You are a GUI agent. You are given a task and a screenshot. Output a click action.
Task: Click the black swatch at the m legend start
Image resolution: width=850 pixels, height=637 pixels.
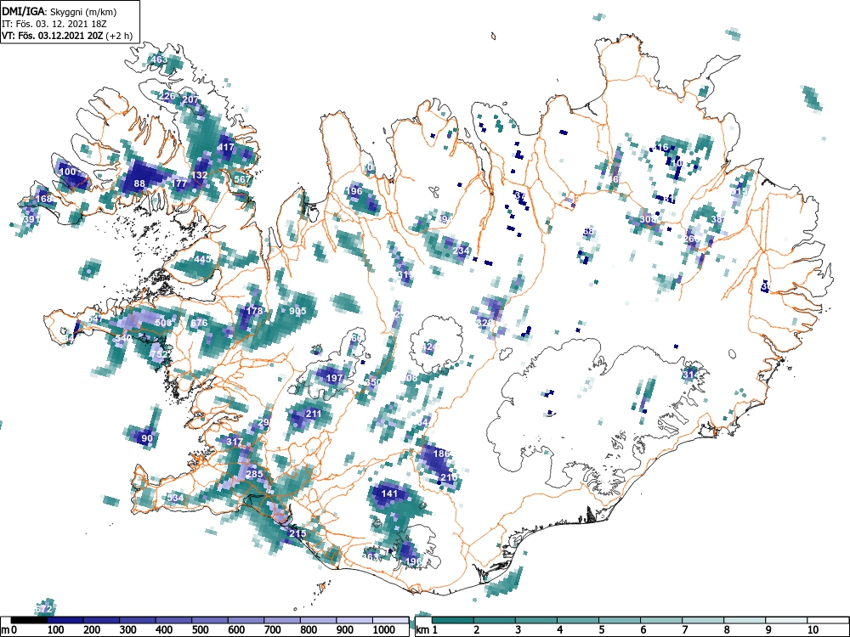coord(29,620)
